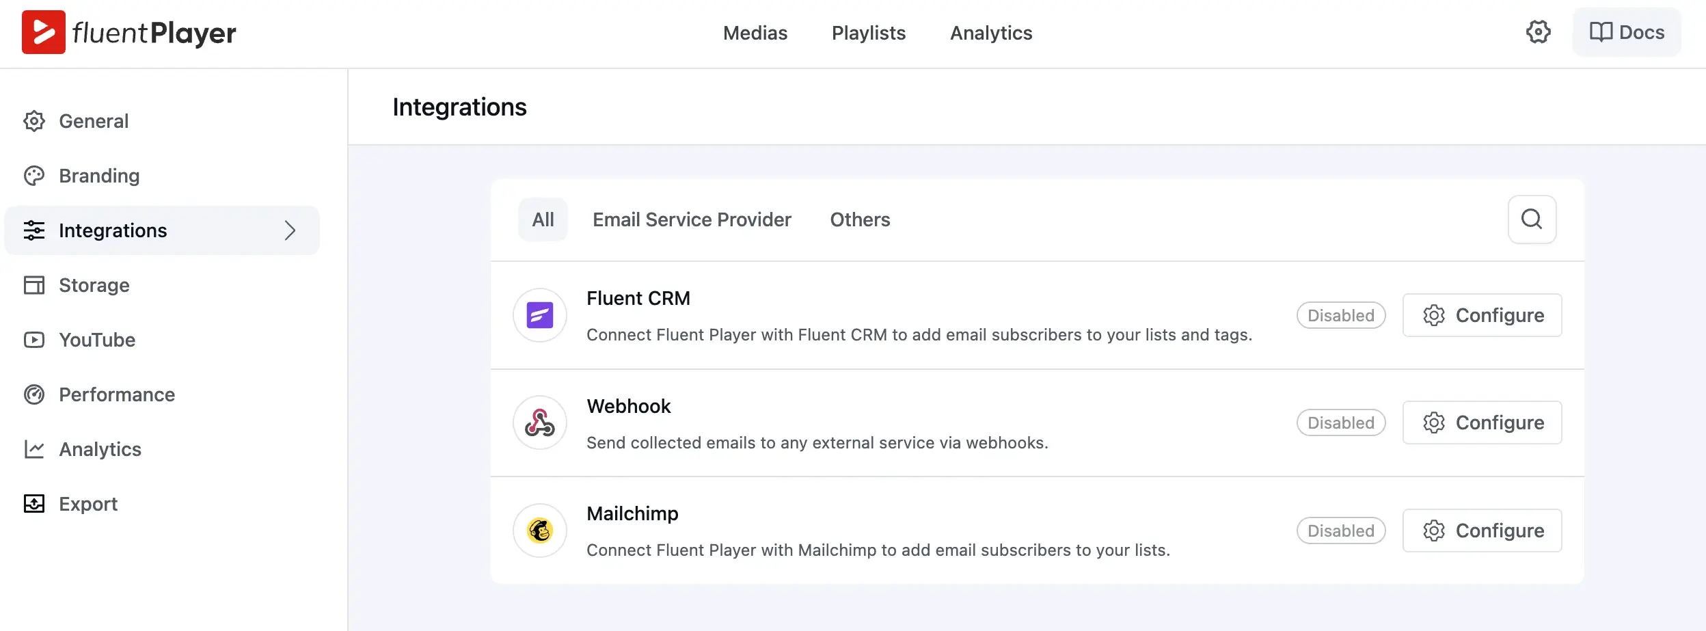This screenshot has width=1706, height=631.
Task: Configure the Mailchimp integration
Action: [1482, 531]
